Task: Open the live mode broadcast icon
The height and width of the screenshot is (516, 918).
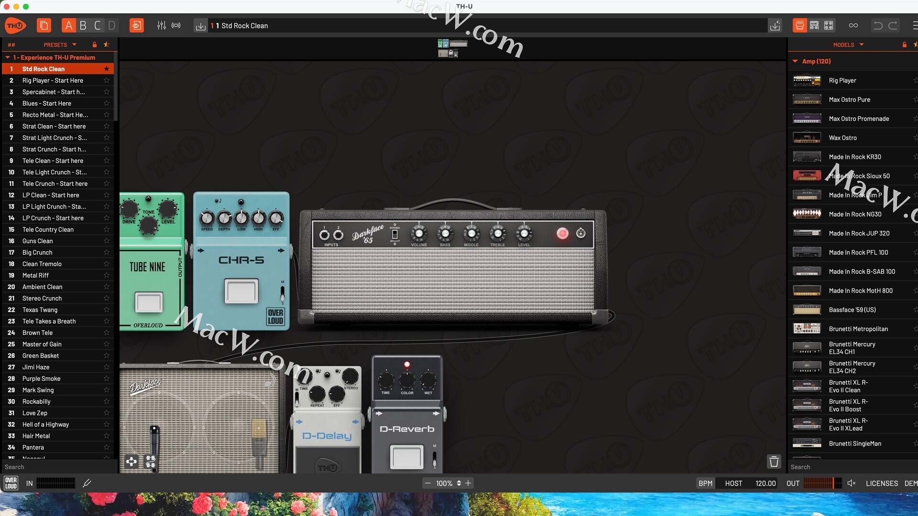Action: pyautogui.click(x=176, y=25)
